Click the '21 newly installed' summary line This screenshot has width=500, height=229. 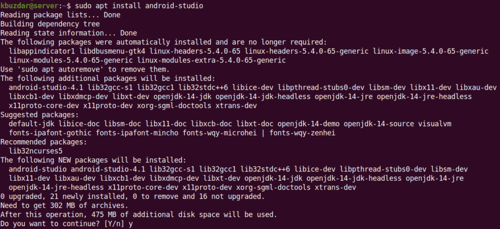(x=133, y=196)
